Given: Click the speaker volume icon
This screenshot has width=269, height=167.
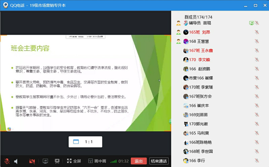Looking at the screenshot, I should [16, 161].
